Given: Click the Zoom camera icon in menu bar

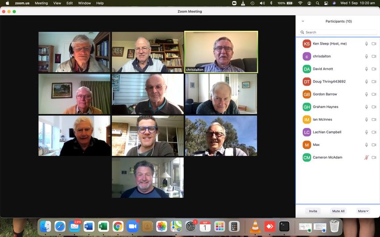Looking at the screenshot, I should pos(234,3).
